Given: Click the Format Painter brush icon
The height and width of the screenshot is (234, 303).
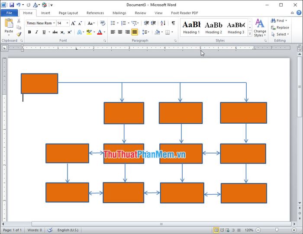Looking at the screenshot, I should [19, 34].
